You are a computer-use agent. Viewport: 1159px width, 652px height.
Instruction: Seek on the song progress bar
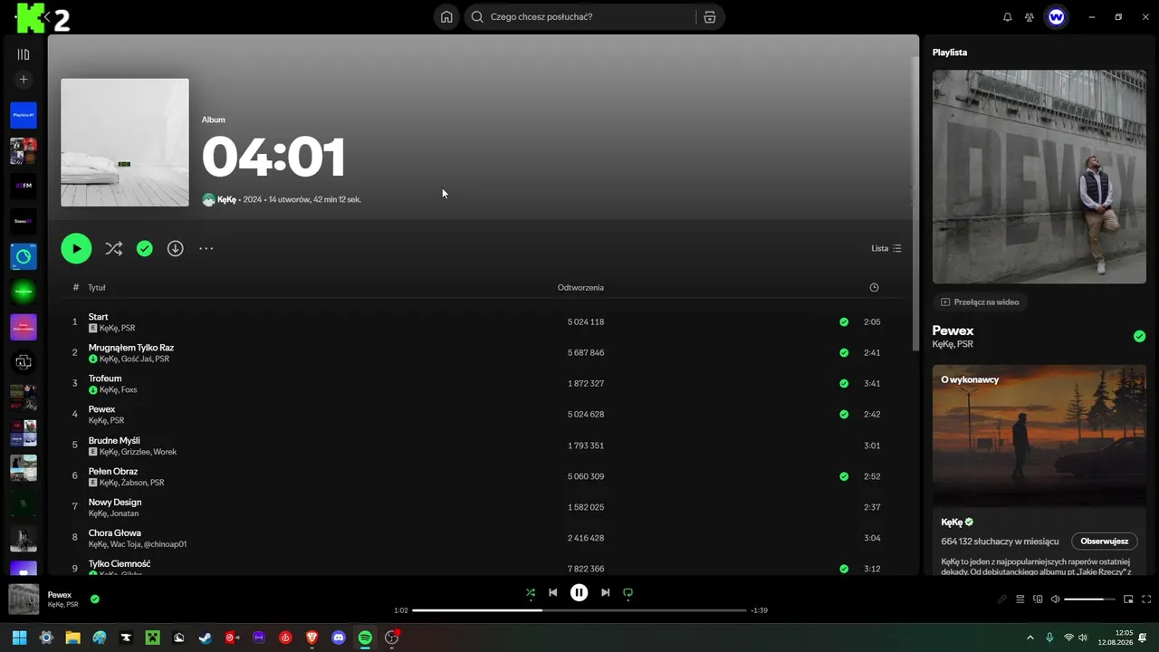coord(579,610)
